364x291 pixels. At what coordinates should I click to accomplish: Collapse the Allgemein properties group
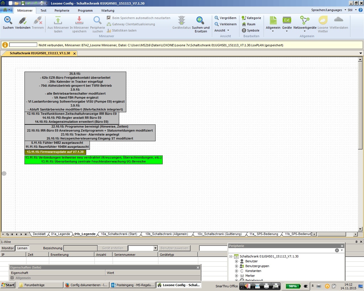pos(12,278)
